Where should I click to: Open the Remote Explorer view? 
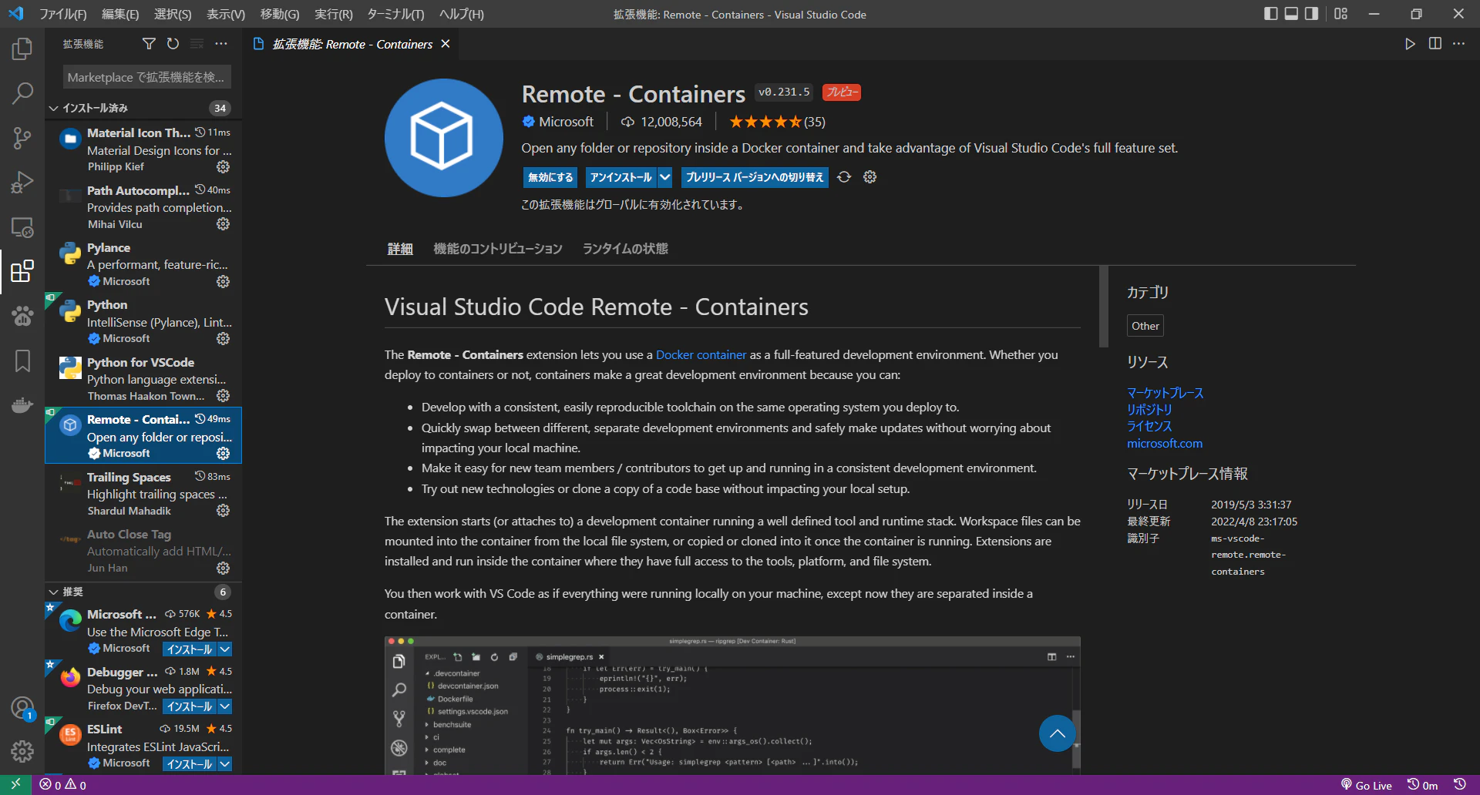(x=22, y=227)
